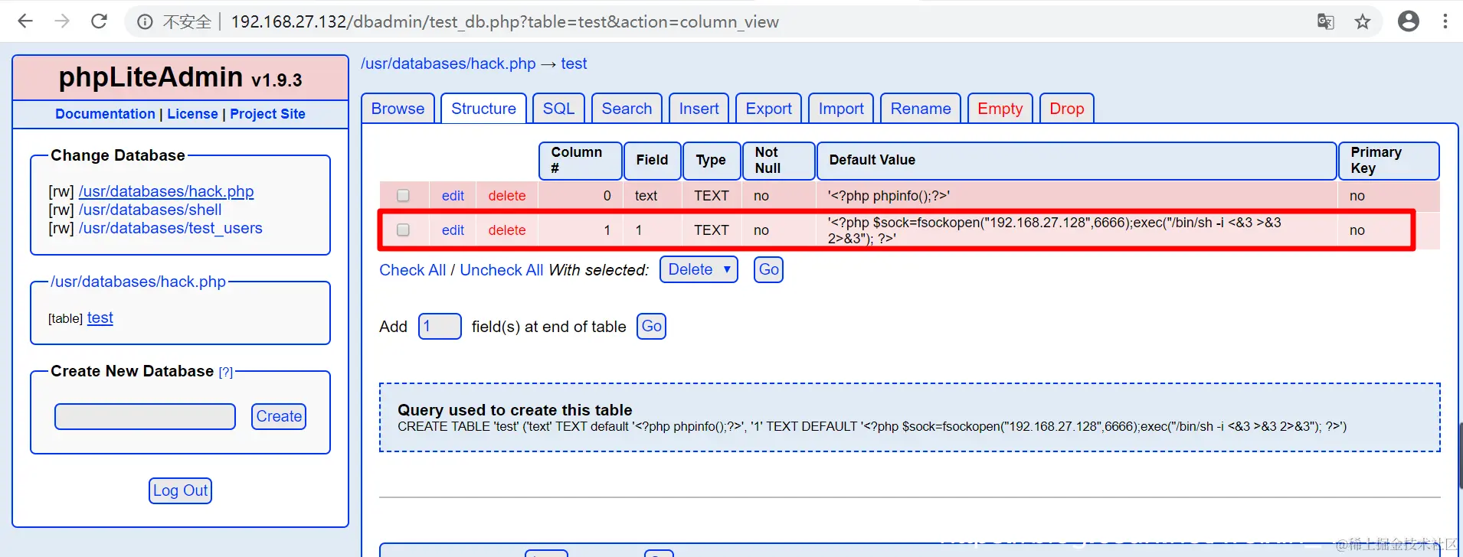This screenshot has width=1463, height=557.
Task: Tick the checkbox for text column row
Action: [x=403, y=196]
